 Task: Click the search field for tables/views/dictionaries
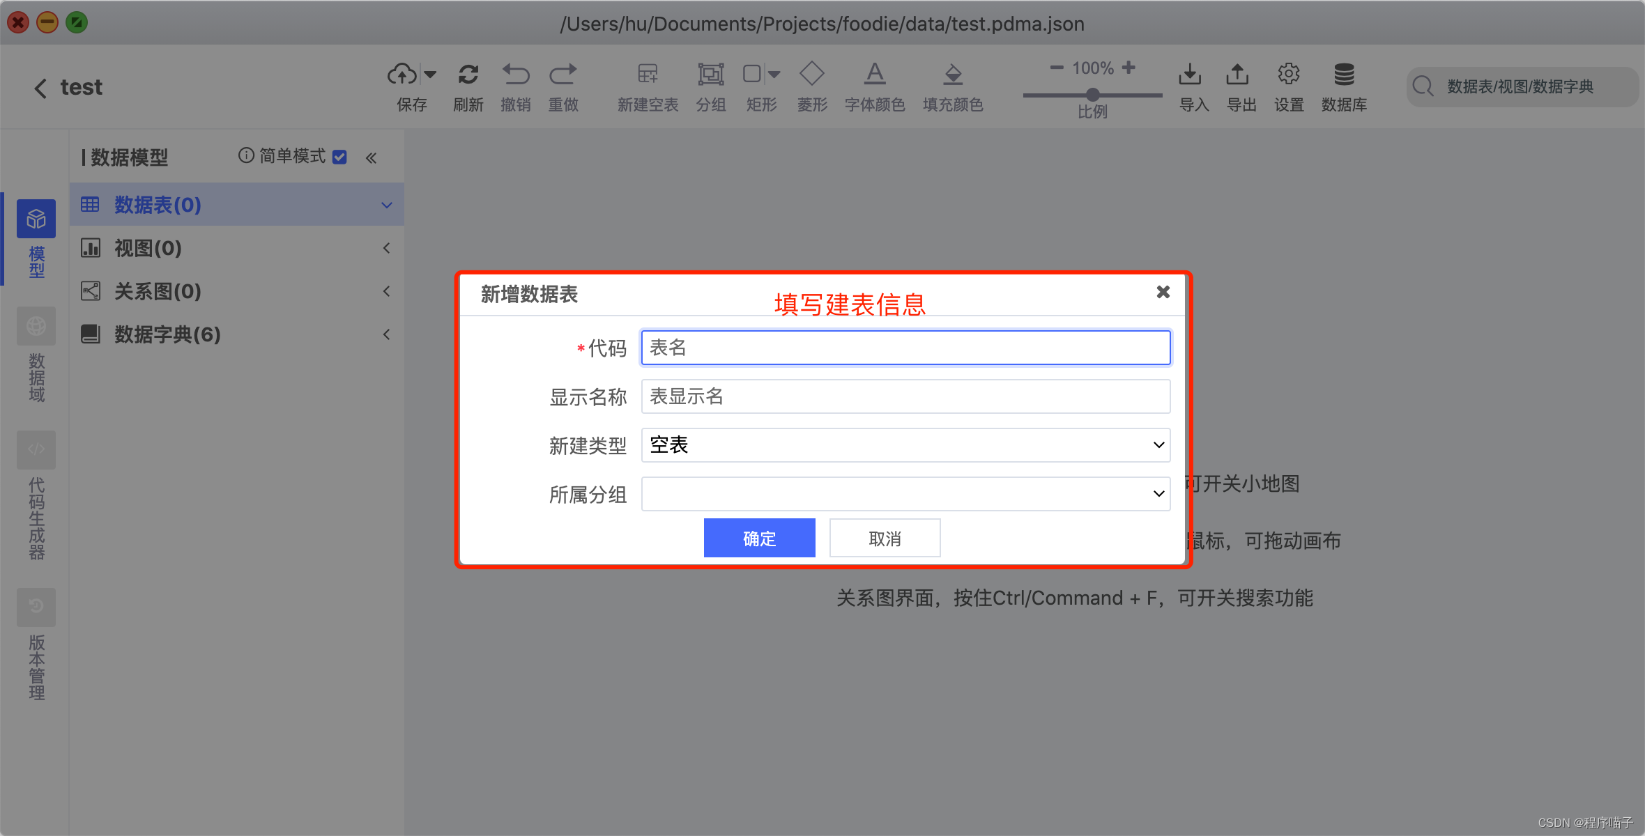coord(1522,86)
